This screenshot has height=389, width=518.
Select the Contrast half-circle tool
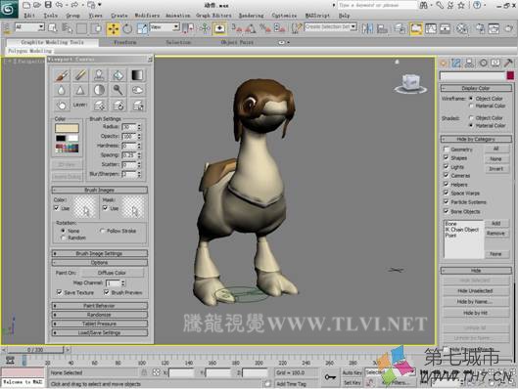click(x=99, y=90)
